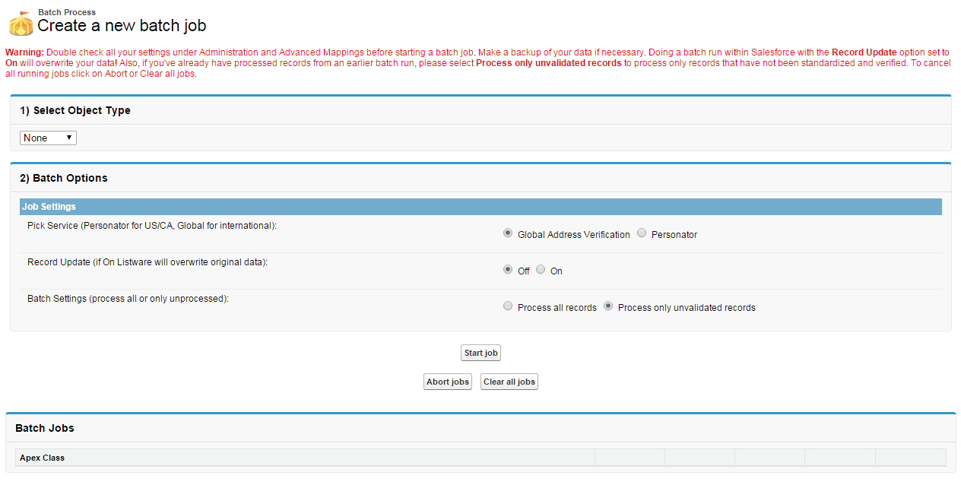Click the Batch Process tent icon

coord(21,23)
